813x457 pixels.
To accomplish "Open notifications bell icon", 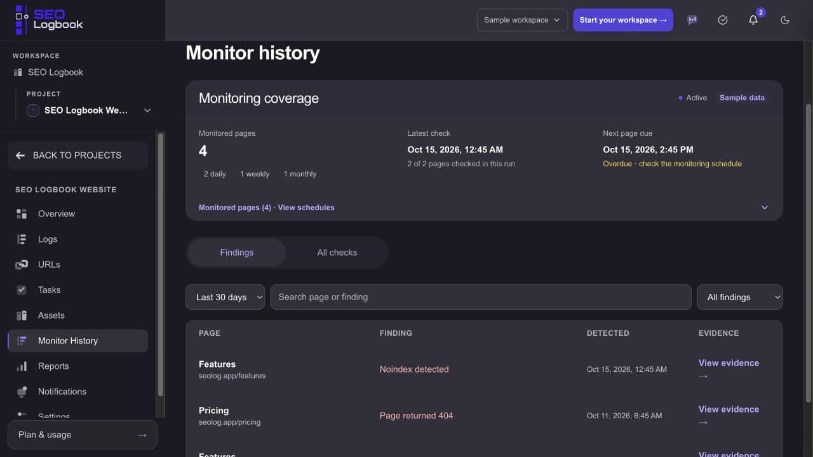I will point(753,20).
